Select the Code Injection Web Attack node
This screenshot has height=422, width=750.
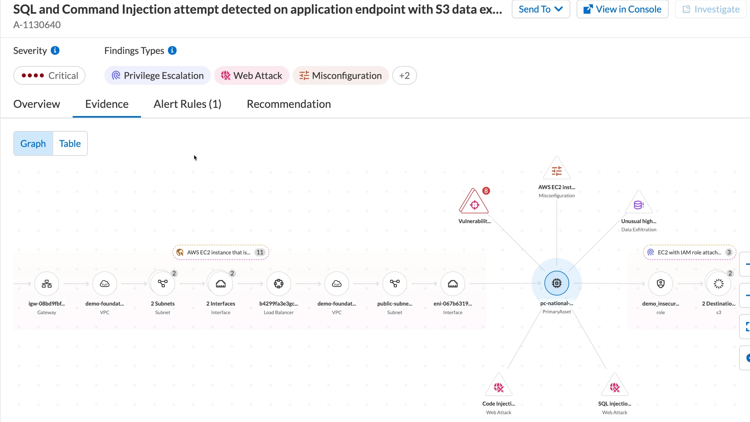click(498, 387)
